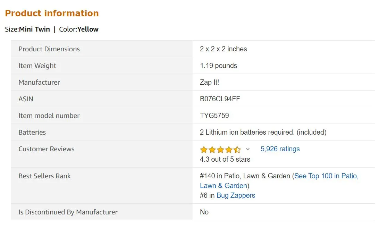Viewport: 387px width, 229px height.
Task: Click the 4.3 out of 5 stars text
Action: point(225,159)
